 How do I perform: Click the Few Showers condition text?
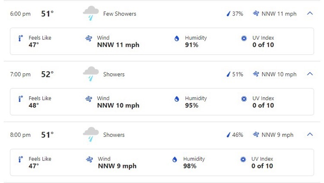[x=120, y=14]
